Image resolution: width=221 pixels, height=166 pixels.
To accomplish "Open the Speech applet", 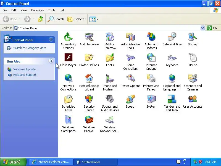I will pos(130,101).
